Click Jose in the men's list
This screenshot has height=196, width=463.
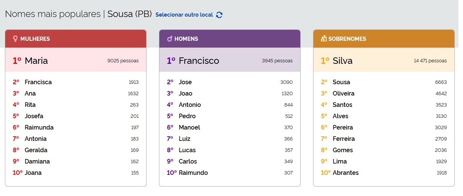185,82
